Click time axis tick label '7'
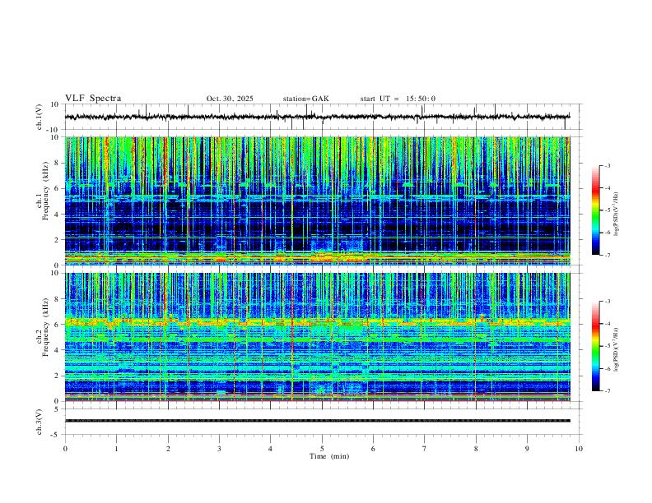The height and width of the screenshot is (503, 652). pos(425,449)
